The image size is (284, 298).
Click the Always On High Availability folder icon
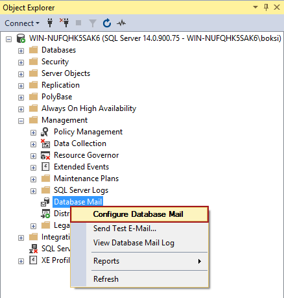[x=33, y=108]
